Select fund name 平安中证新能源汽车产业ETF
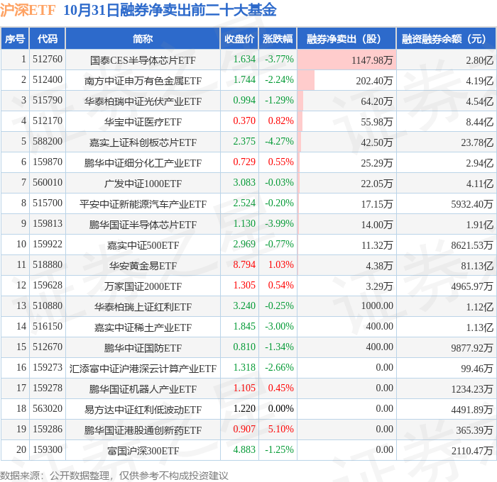 click(143, 204)
